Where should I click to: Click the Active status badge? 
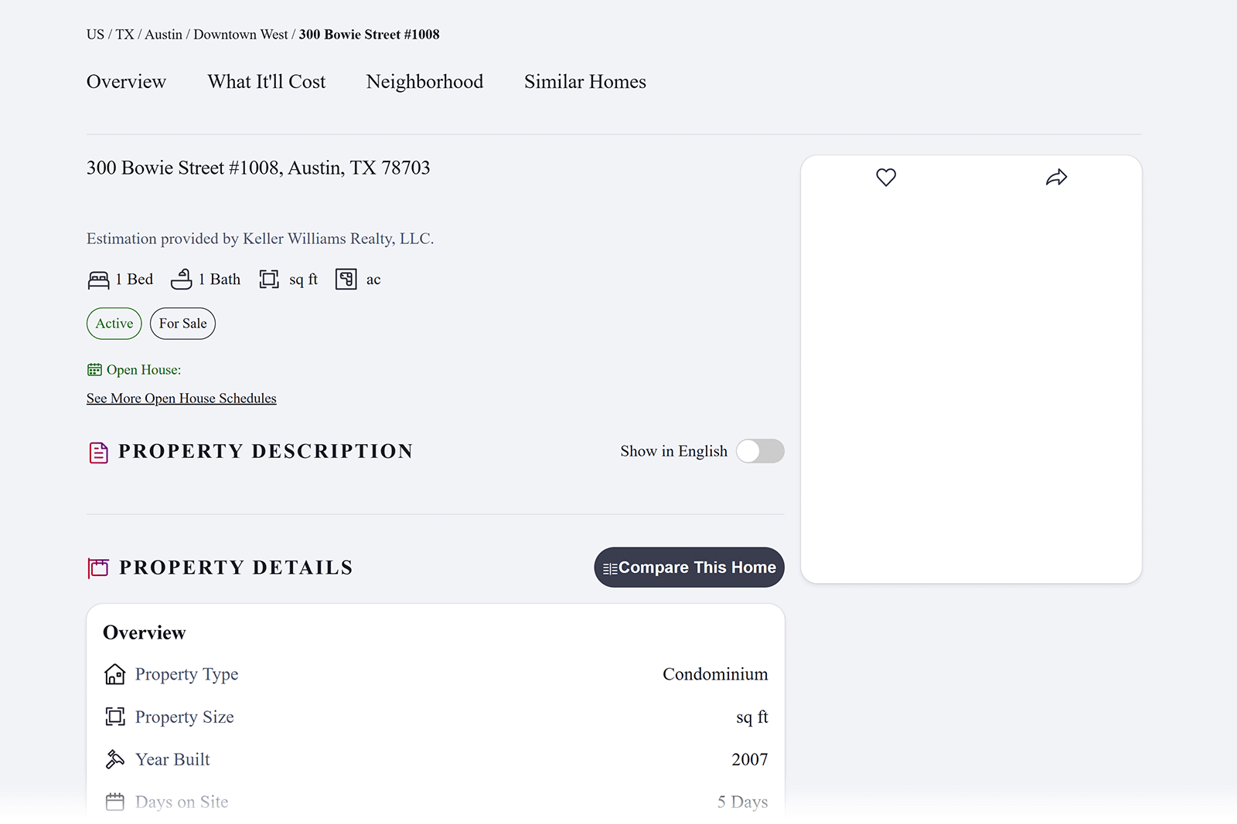tap(114, 324)
